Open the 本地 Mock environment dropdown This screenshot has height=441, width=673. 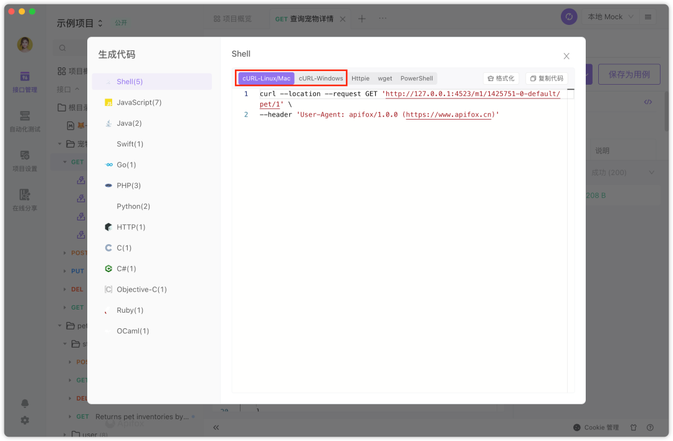(610, 17)
